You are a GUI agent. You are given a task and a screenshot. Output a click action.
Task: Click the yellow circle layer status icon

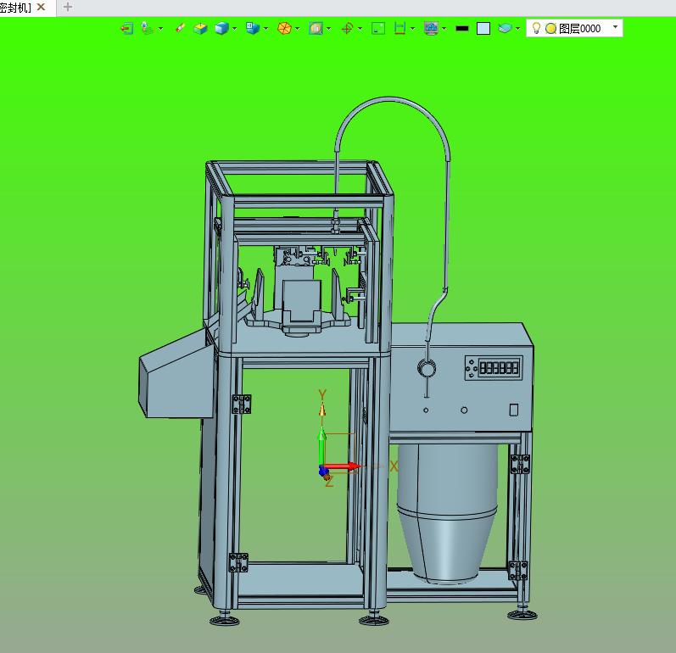(550, 29)
